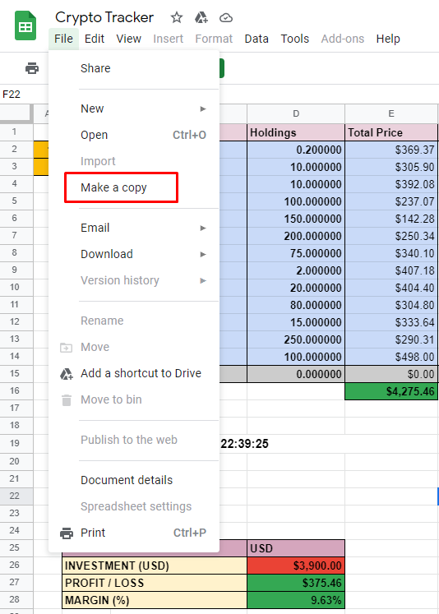The height and width of the screenshot is (614, 439).
Task: Select the Import menu entry
Action: [134, 161]
